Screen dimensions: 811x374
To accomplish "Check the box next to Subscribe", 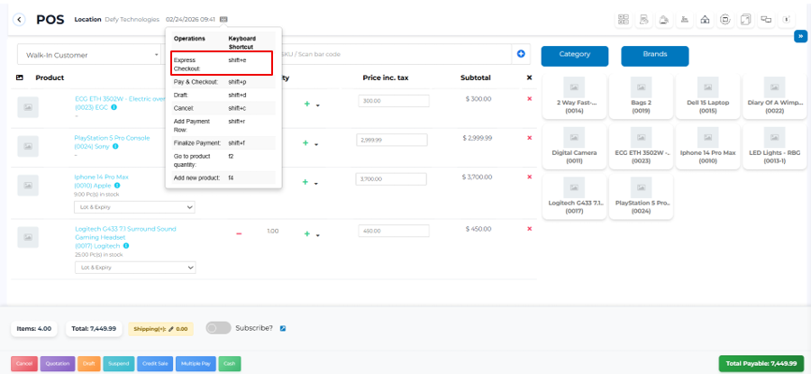I will pos(283,328).
